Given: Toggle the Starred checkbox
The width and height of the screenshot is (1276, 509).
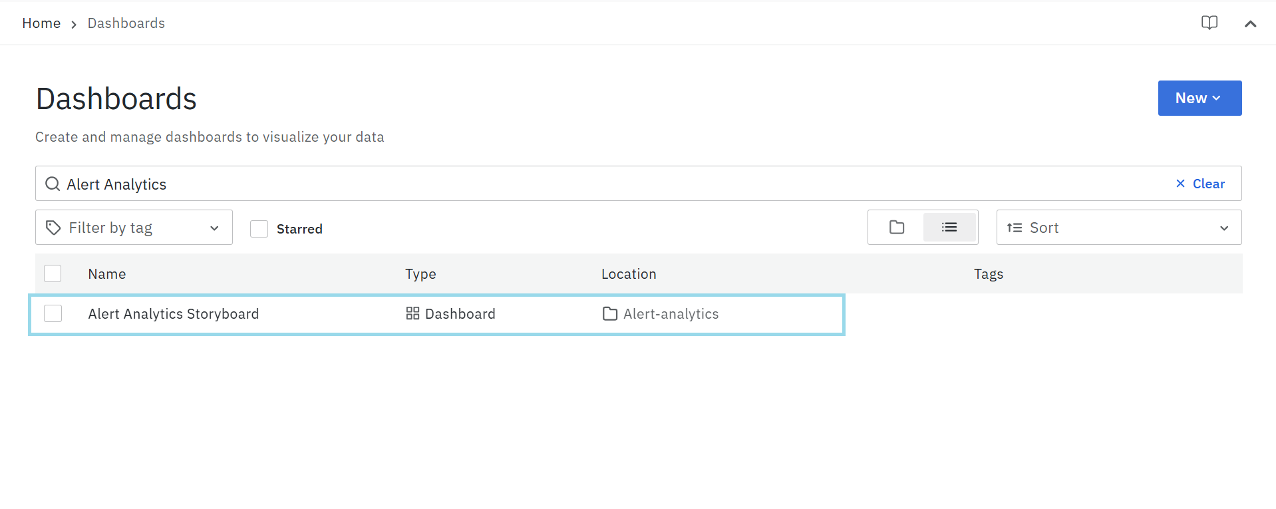Looking at the screenshot, I should [x=259, y=229].
